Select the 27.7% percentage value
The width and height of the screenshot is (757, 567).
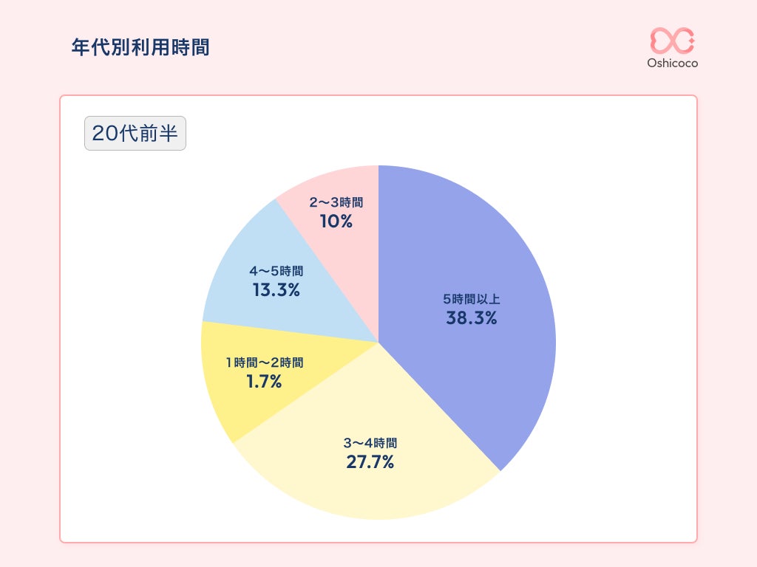tap(370, 463)
